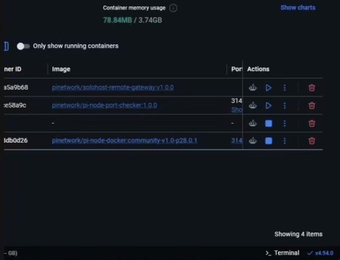Ask Gordon AI about pi-node-docker container

[252, 141]
